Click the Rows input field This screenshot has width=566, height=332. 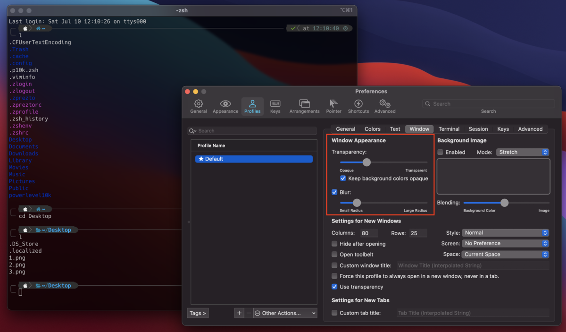[x=418, y=233]
